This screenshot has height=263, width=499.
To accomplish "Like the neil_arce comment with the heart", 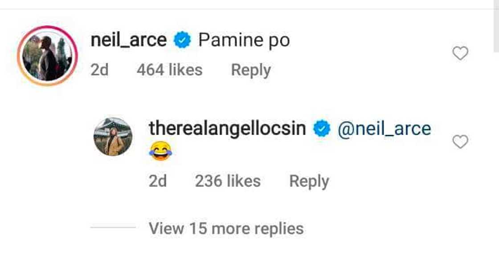I will coord(460,53).
